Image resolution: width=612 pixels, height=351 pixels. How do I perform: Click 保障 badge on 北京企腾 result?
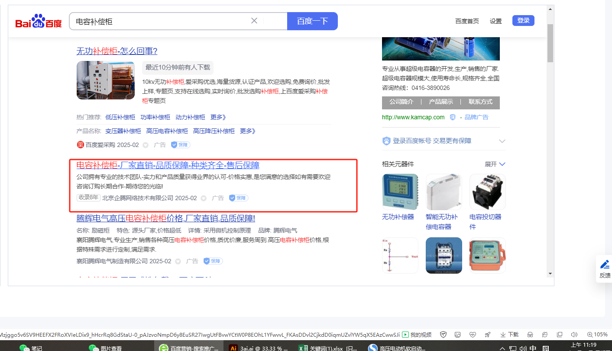(x=239, y=198)
